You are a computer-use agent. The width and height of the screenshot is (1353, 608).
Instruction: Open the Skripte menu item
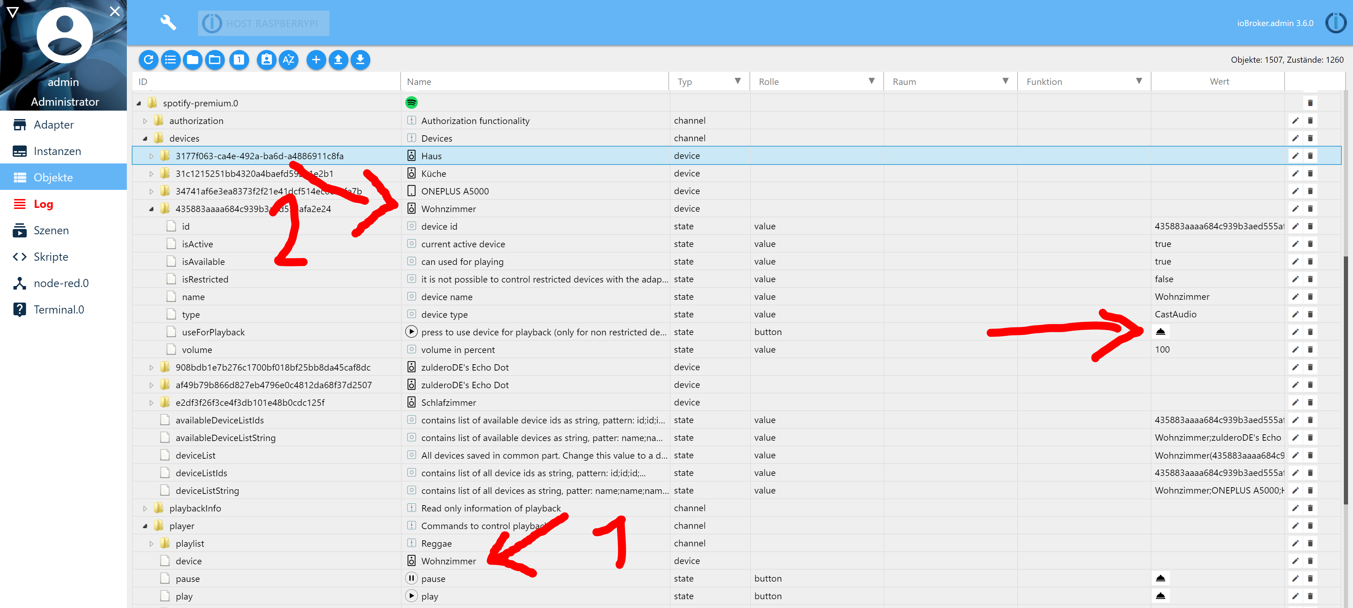(51, 257)
